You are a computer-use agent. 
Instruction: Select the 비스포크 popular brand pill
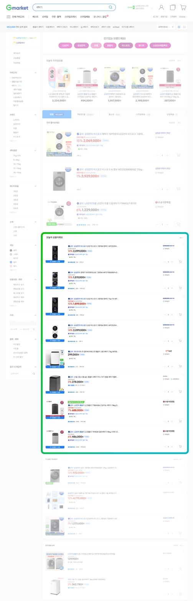point(125,45)
